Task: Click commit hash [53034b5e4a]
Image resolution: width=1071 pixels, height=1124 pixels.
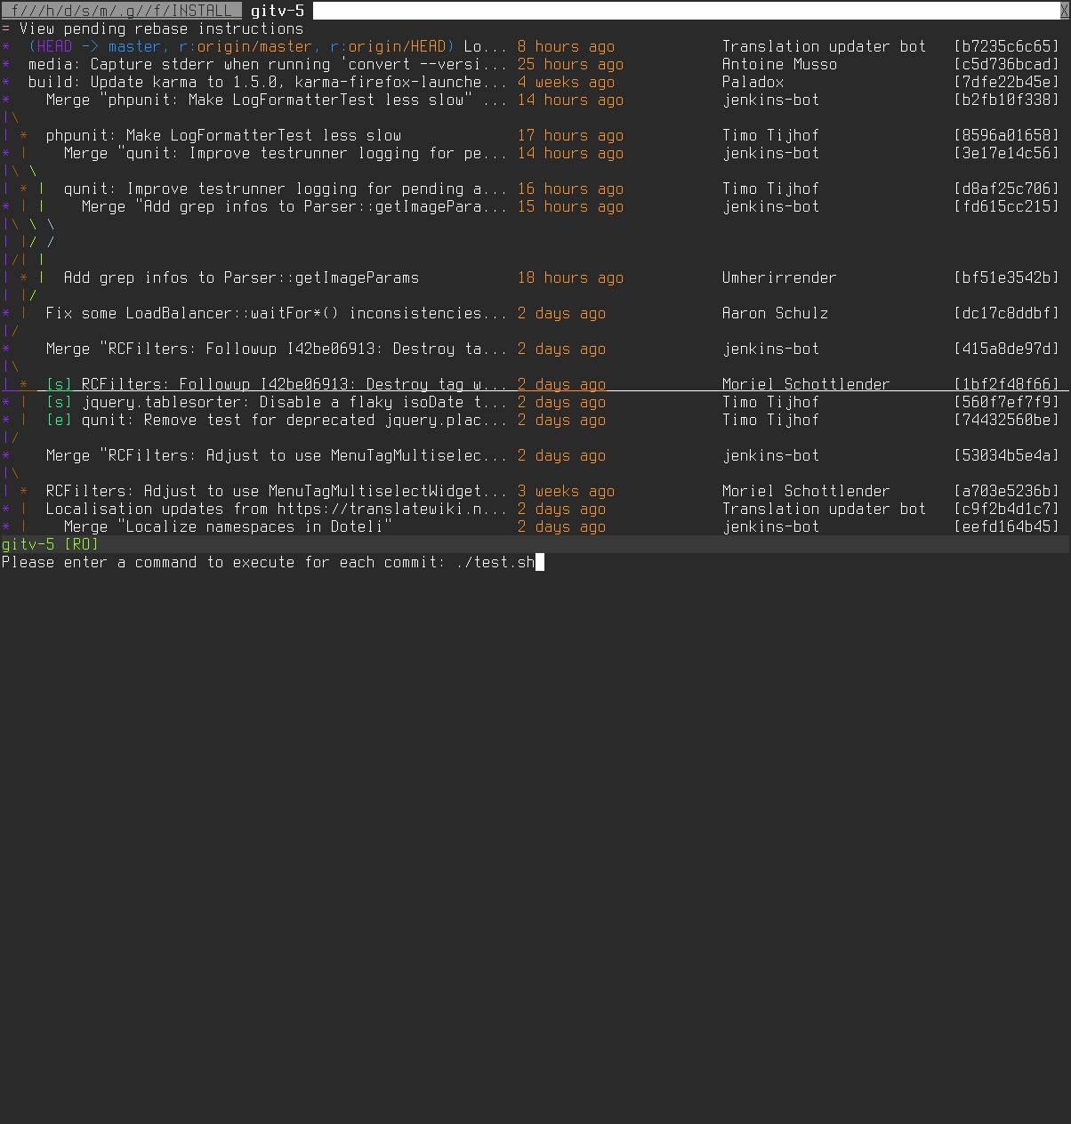Action: click(1007, 455)
